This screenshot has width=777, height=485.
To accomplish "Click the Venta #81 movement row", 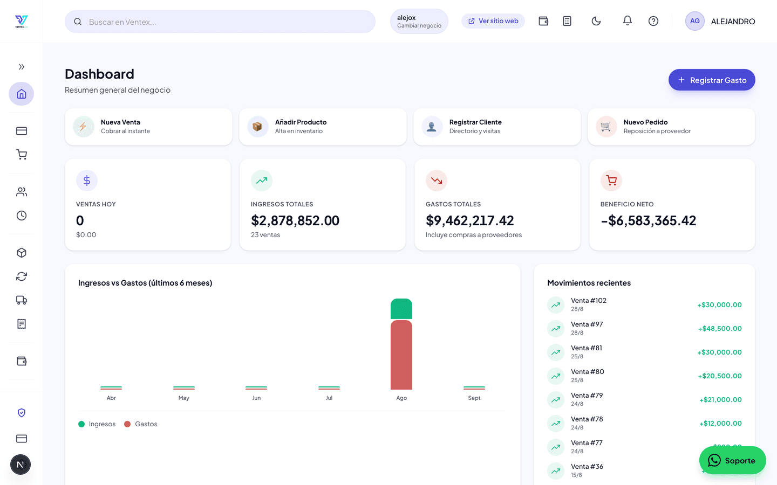I will [644, 352].
